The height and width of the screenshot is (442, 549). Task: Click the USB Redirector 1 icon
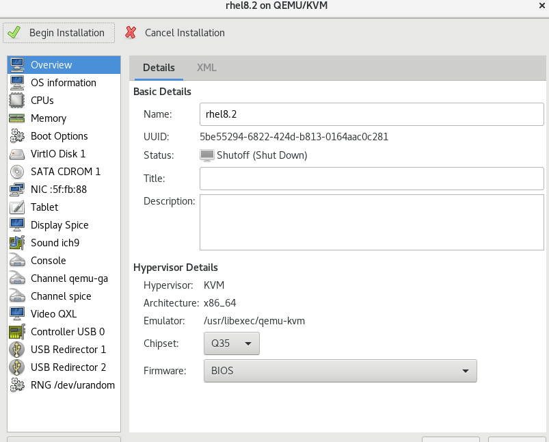point(17,350)
